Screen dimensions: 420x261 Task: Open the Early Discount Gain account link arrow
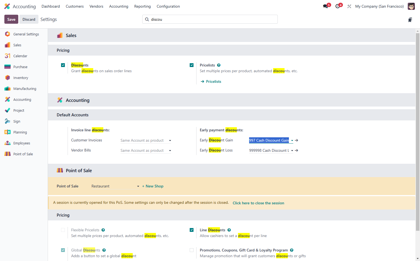pyautogui.click(x=297, y=140)
